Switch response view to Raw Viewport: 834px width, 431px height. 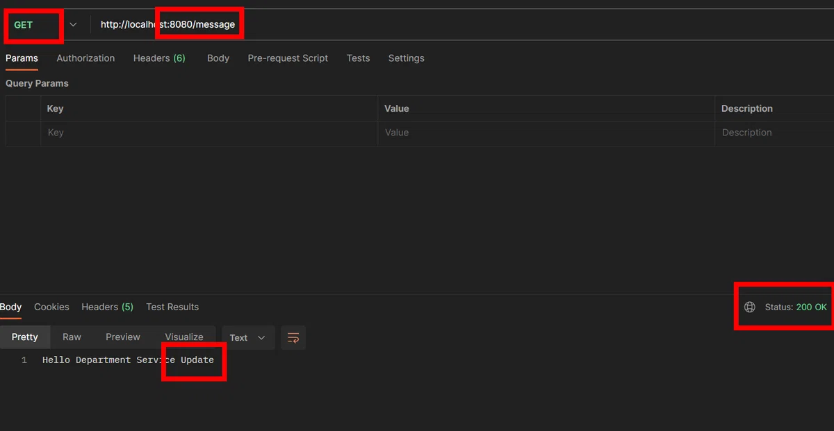point(72,337)
